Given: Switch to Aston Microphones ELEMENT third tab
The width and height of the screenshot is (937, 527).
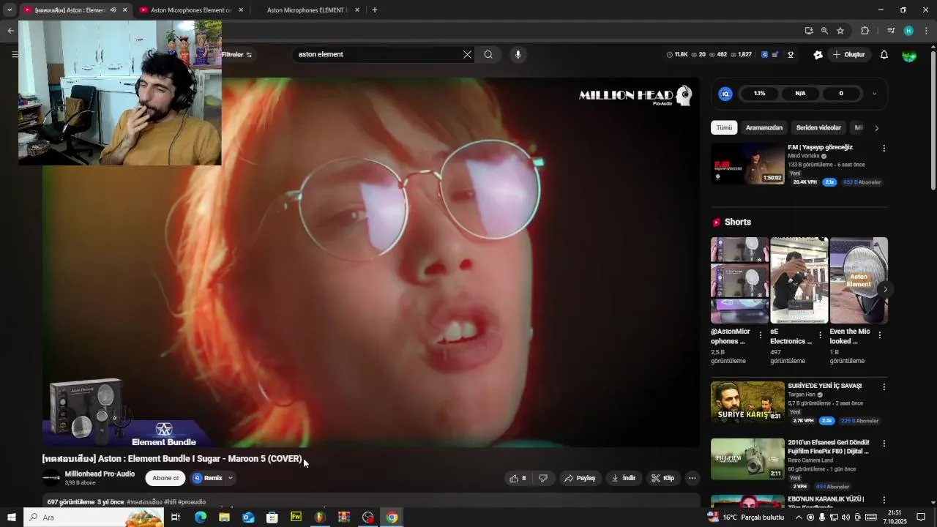Looking at the screenshot, I should tap(306, 10).
